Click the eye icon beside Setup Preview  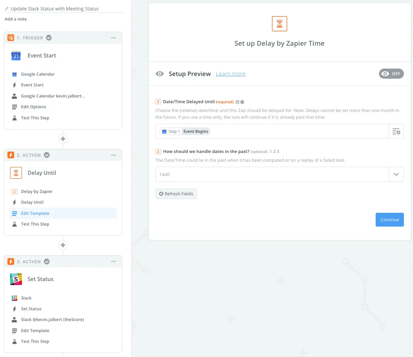160,74
